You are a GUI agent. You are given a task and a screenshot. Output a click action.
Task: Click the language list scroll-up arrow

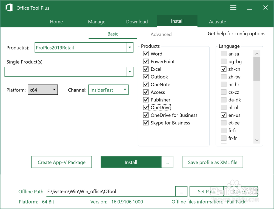coord(257,54)
